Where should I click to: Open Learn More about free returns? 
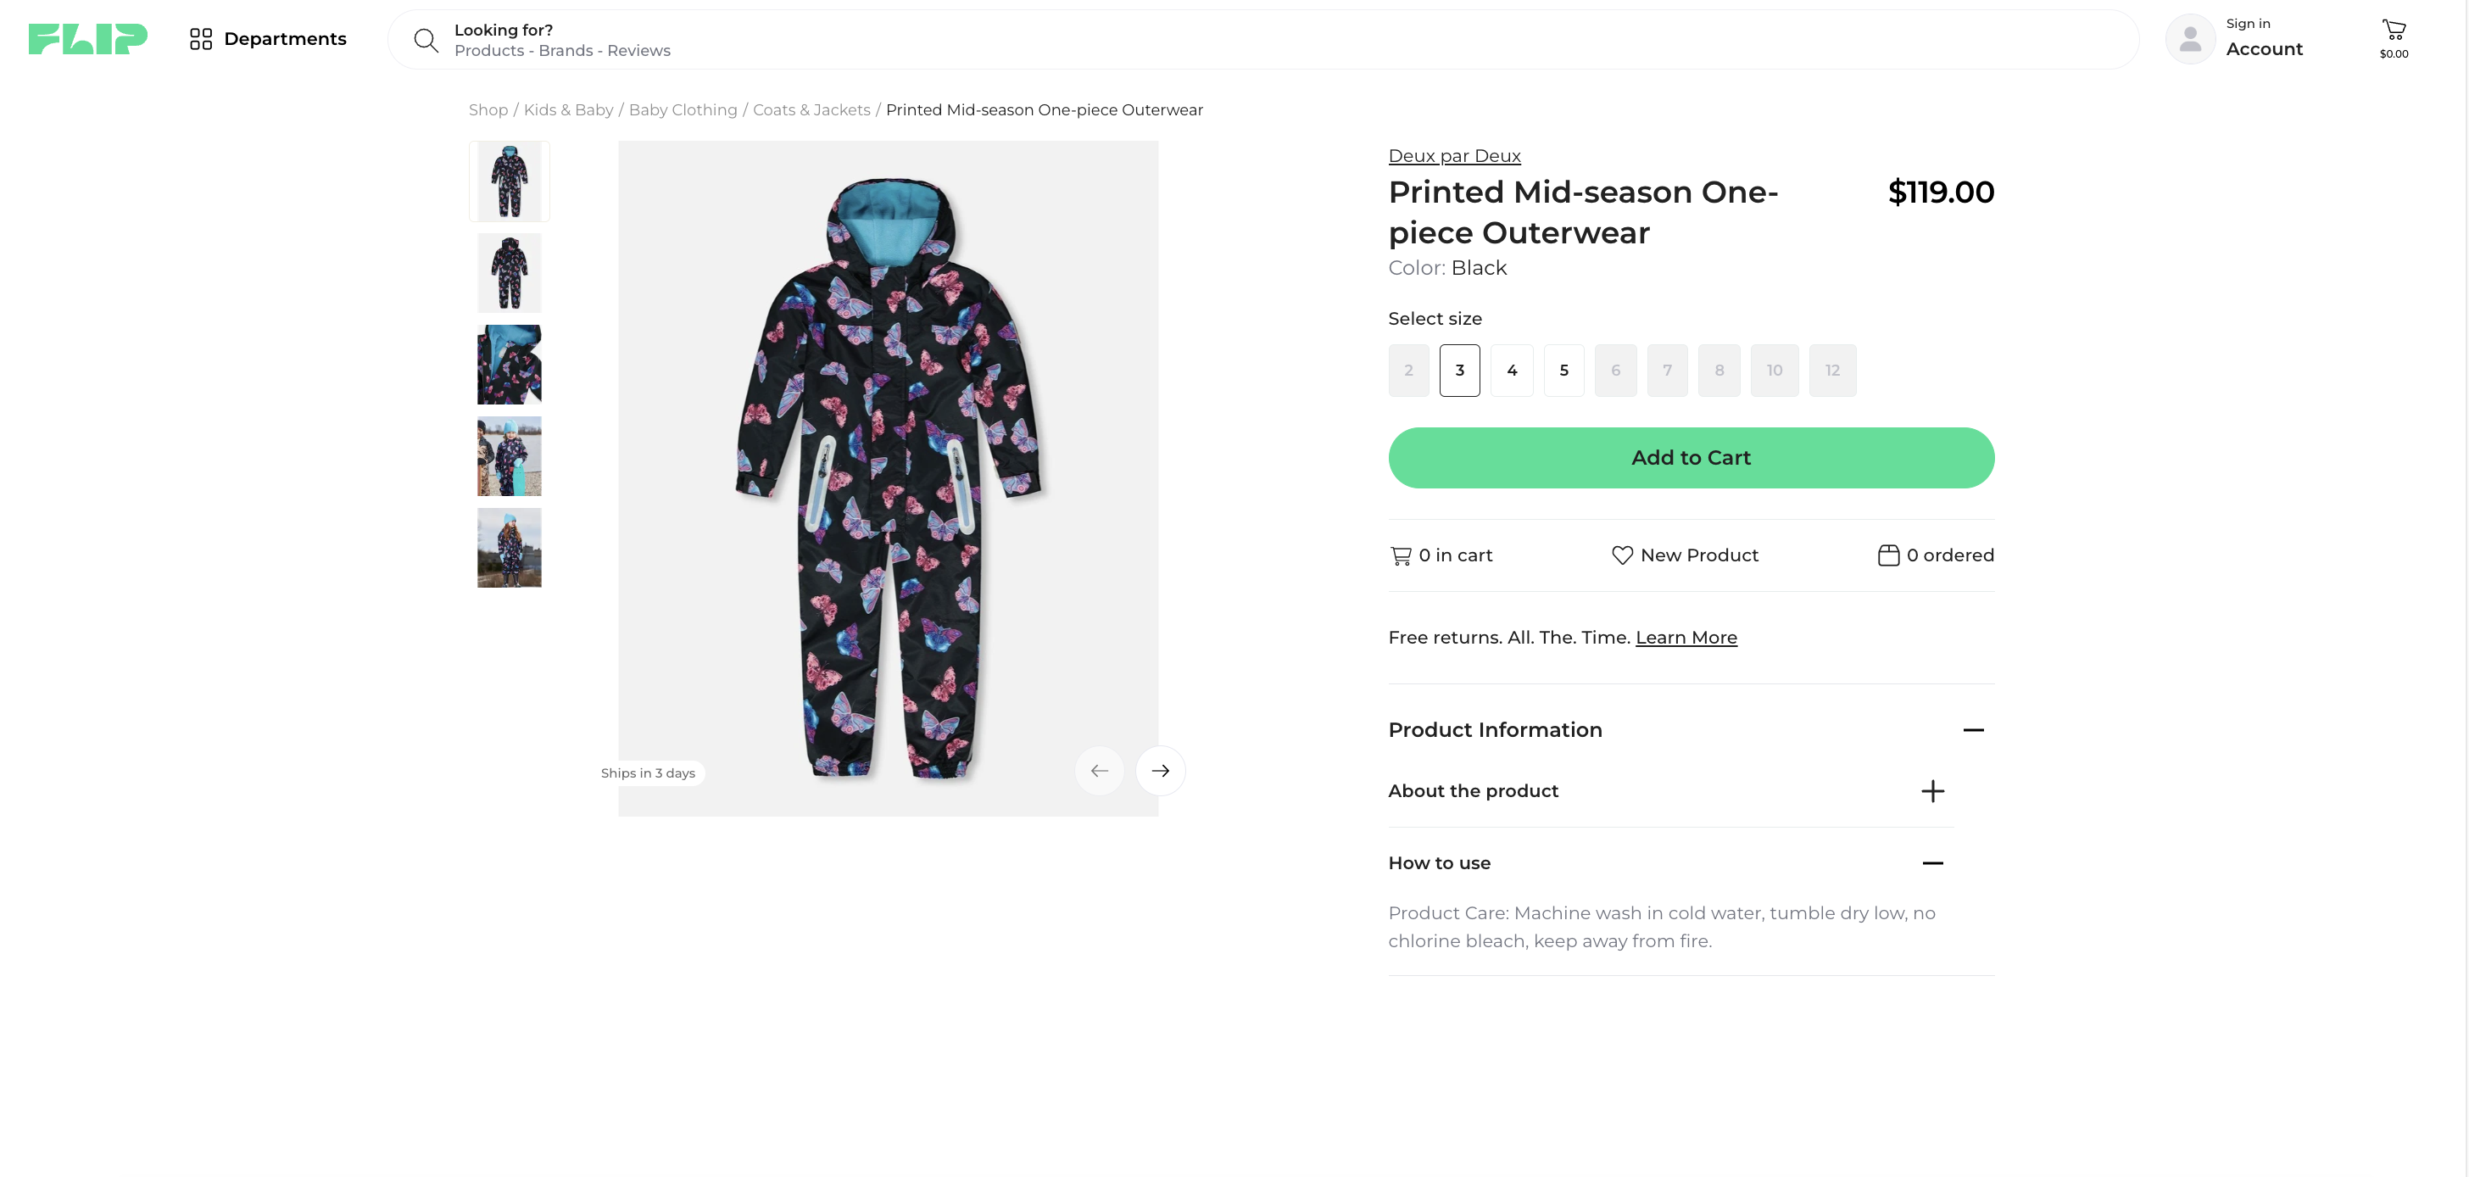(1686, 638)
